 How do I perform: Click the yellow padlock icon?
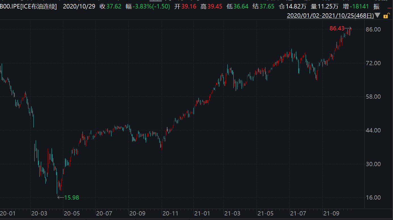pos(386,16)
